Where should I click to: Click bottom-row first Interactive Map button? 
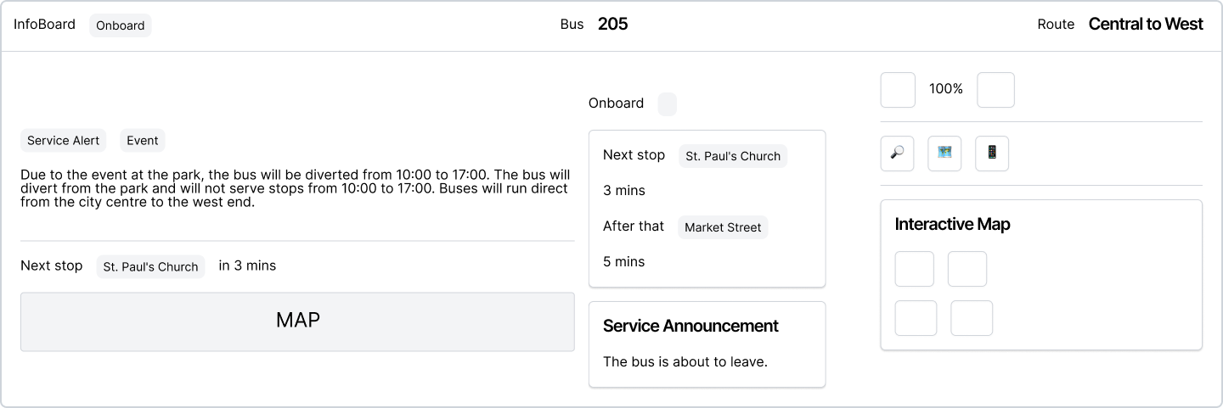click(x=916, y=318)
